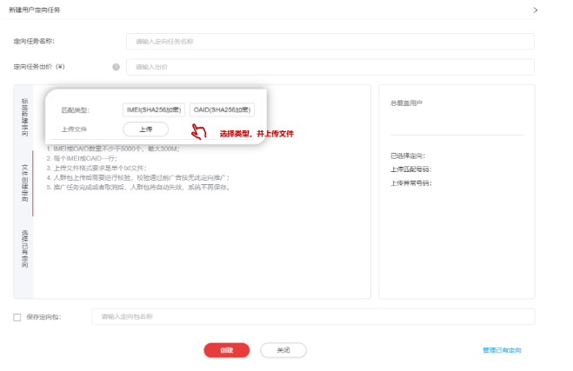The image size is (573, 371).
Task: Select the IMEI(SHA256加密) match type
Action: (154, 110)
